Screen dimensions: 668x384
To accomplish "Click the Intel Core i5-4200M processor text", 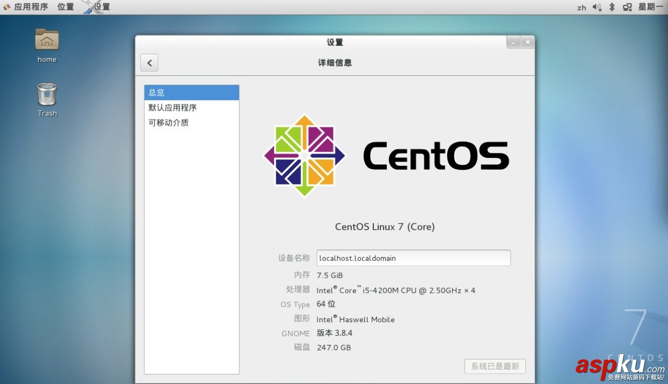I will click(x=396, y=290).
